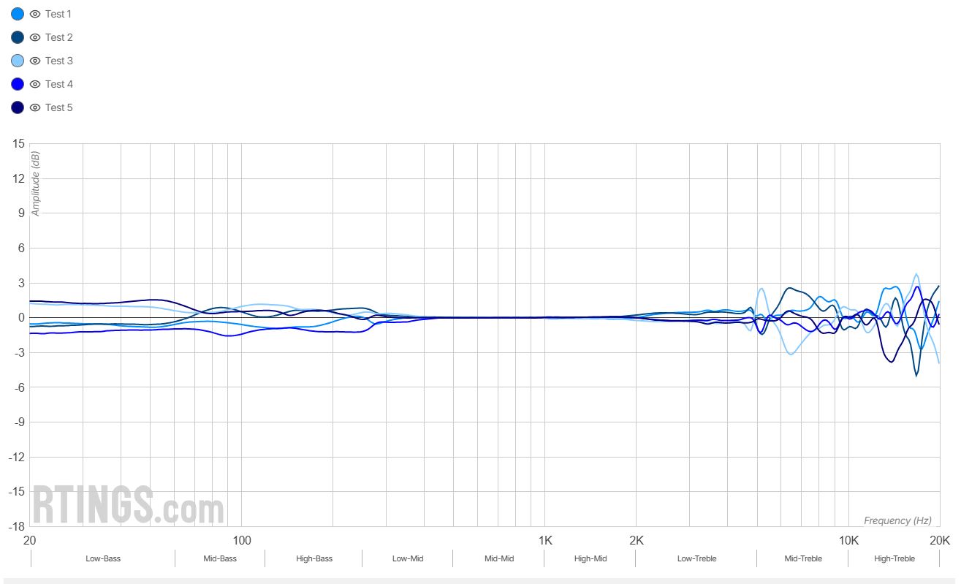The height and width of the screenshot is (584, 961).
Task: Click the Test 3 light blue swatch
Action: [x=18, y=61]
